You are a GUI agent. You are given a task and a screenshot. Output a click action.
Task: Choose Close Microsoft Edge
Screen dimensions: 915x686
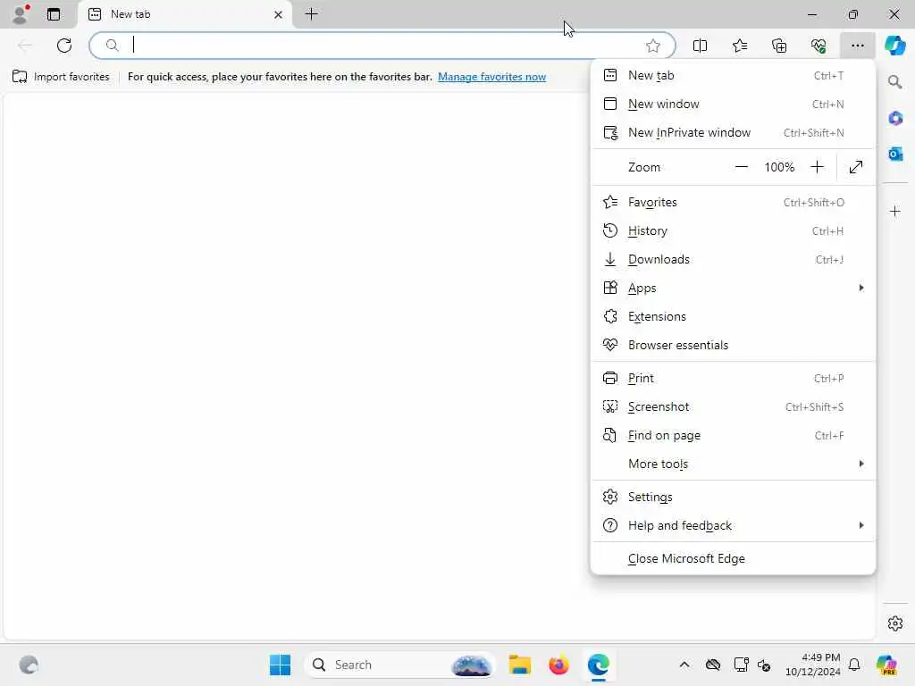[x=734, y=558]
